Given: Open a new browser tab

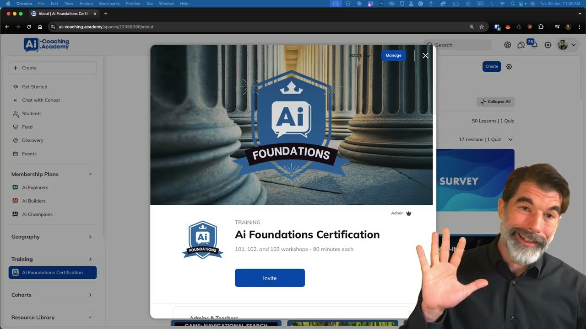Looking at the screenshot, I should coord(106,14).
